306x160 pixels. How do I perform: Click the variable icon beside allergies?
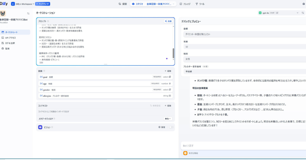click(x=41, y=96)
